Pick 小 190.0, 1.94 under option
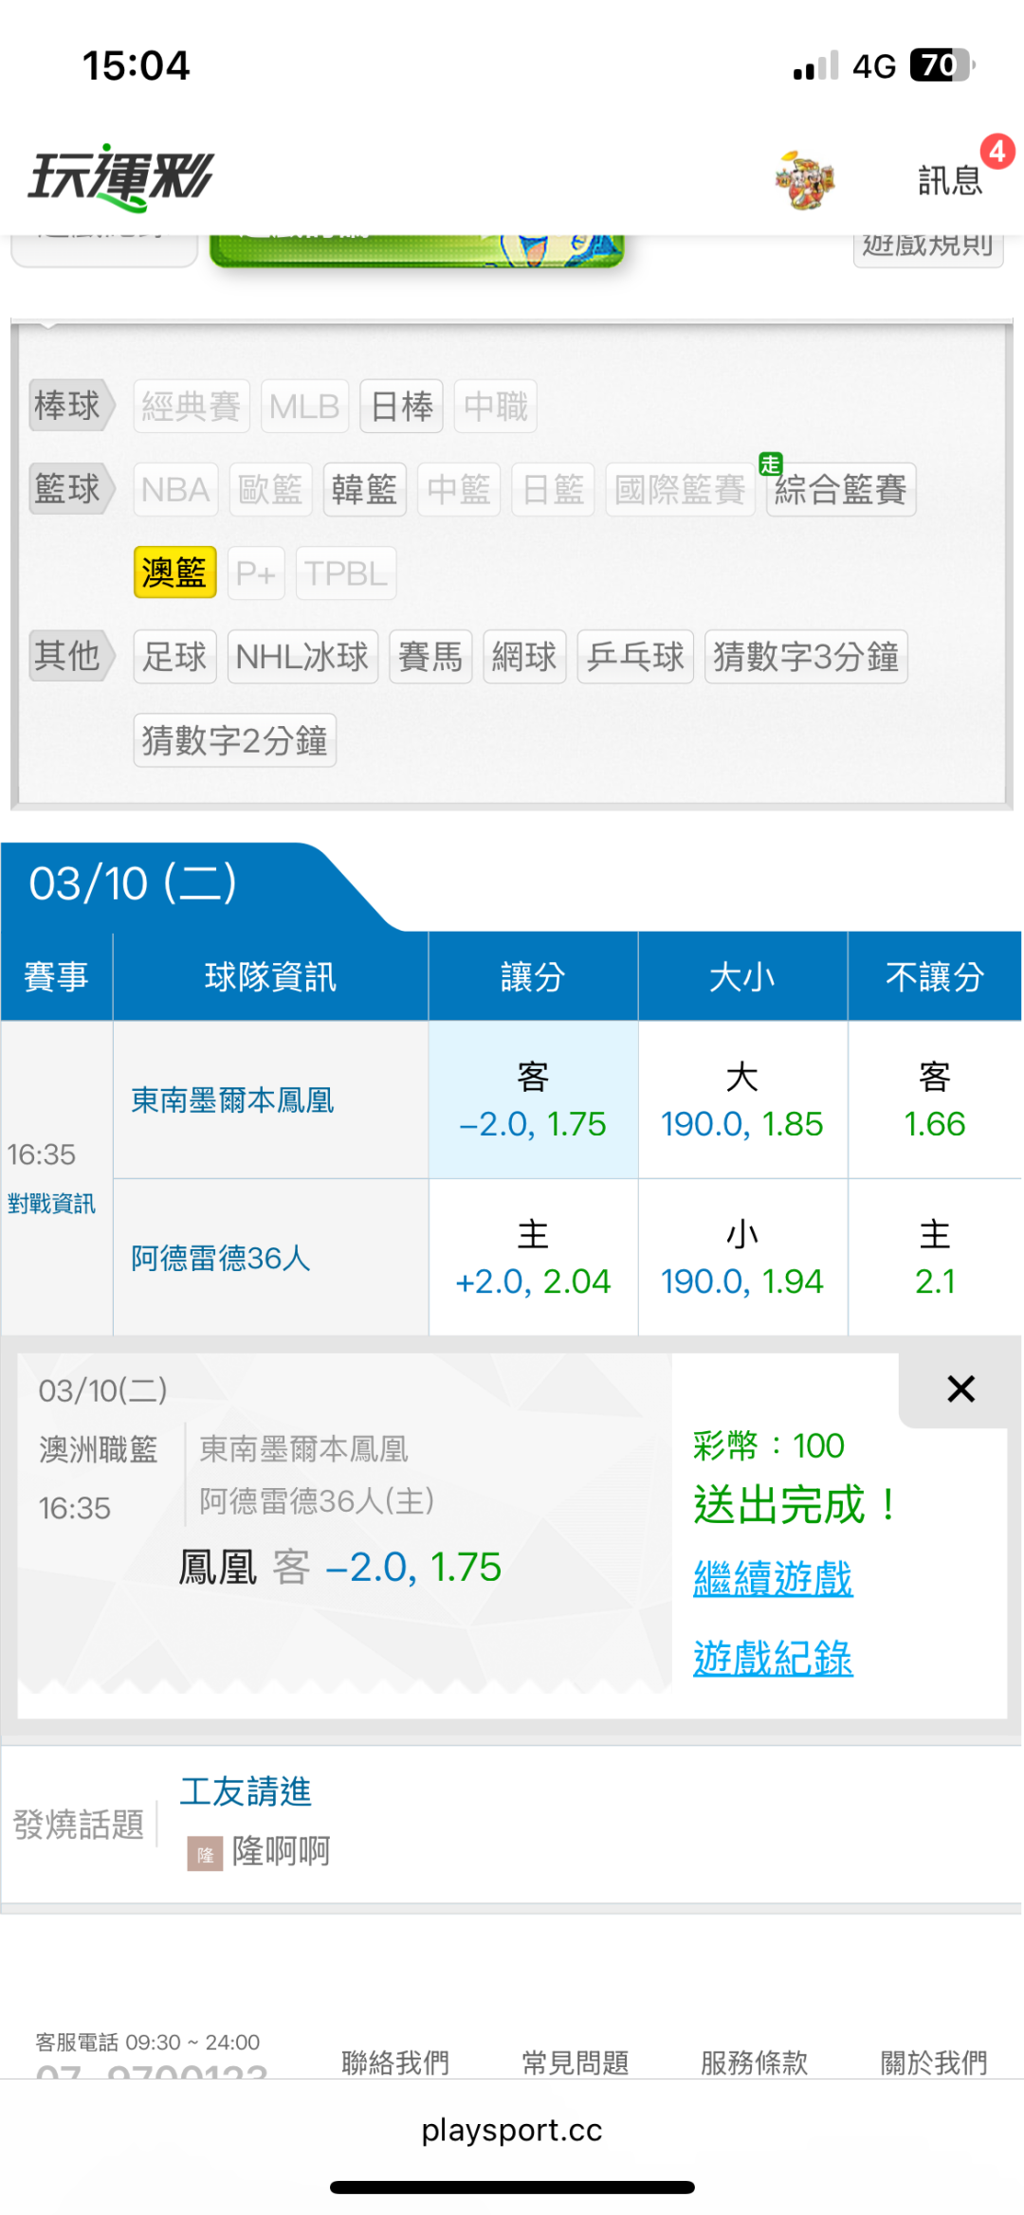This screenshot has width=1024, height=2215. (x=741, y=1258)
